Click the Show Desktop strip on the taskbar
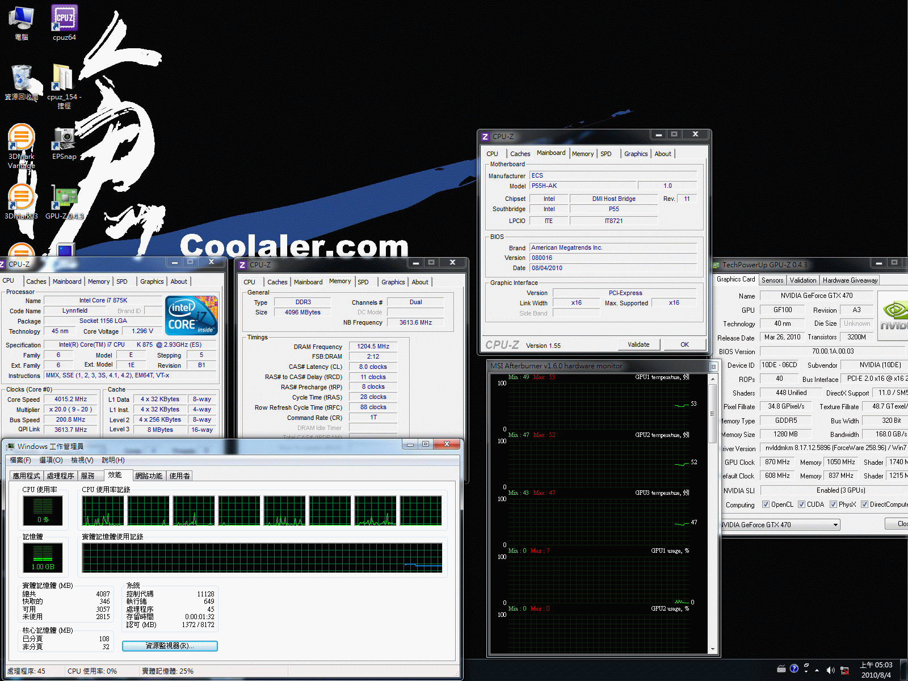 coord(904,670)
